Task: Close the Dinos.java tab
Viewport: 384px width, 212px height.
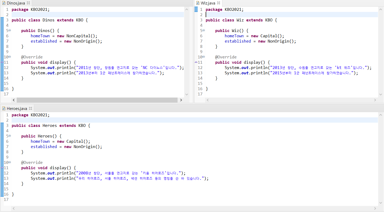Action: point(28,3)
